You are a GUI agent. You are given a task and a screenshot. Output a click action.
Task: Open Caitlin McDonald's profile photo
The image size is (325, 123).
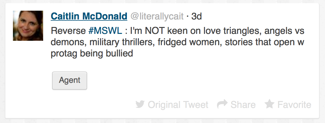[28, 26]
